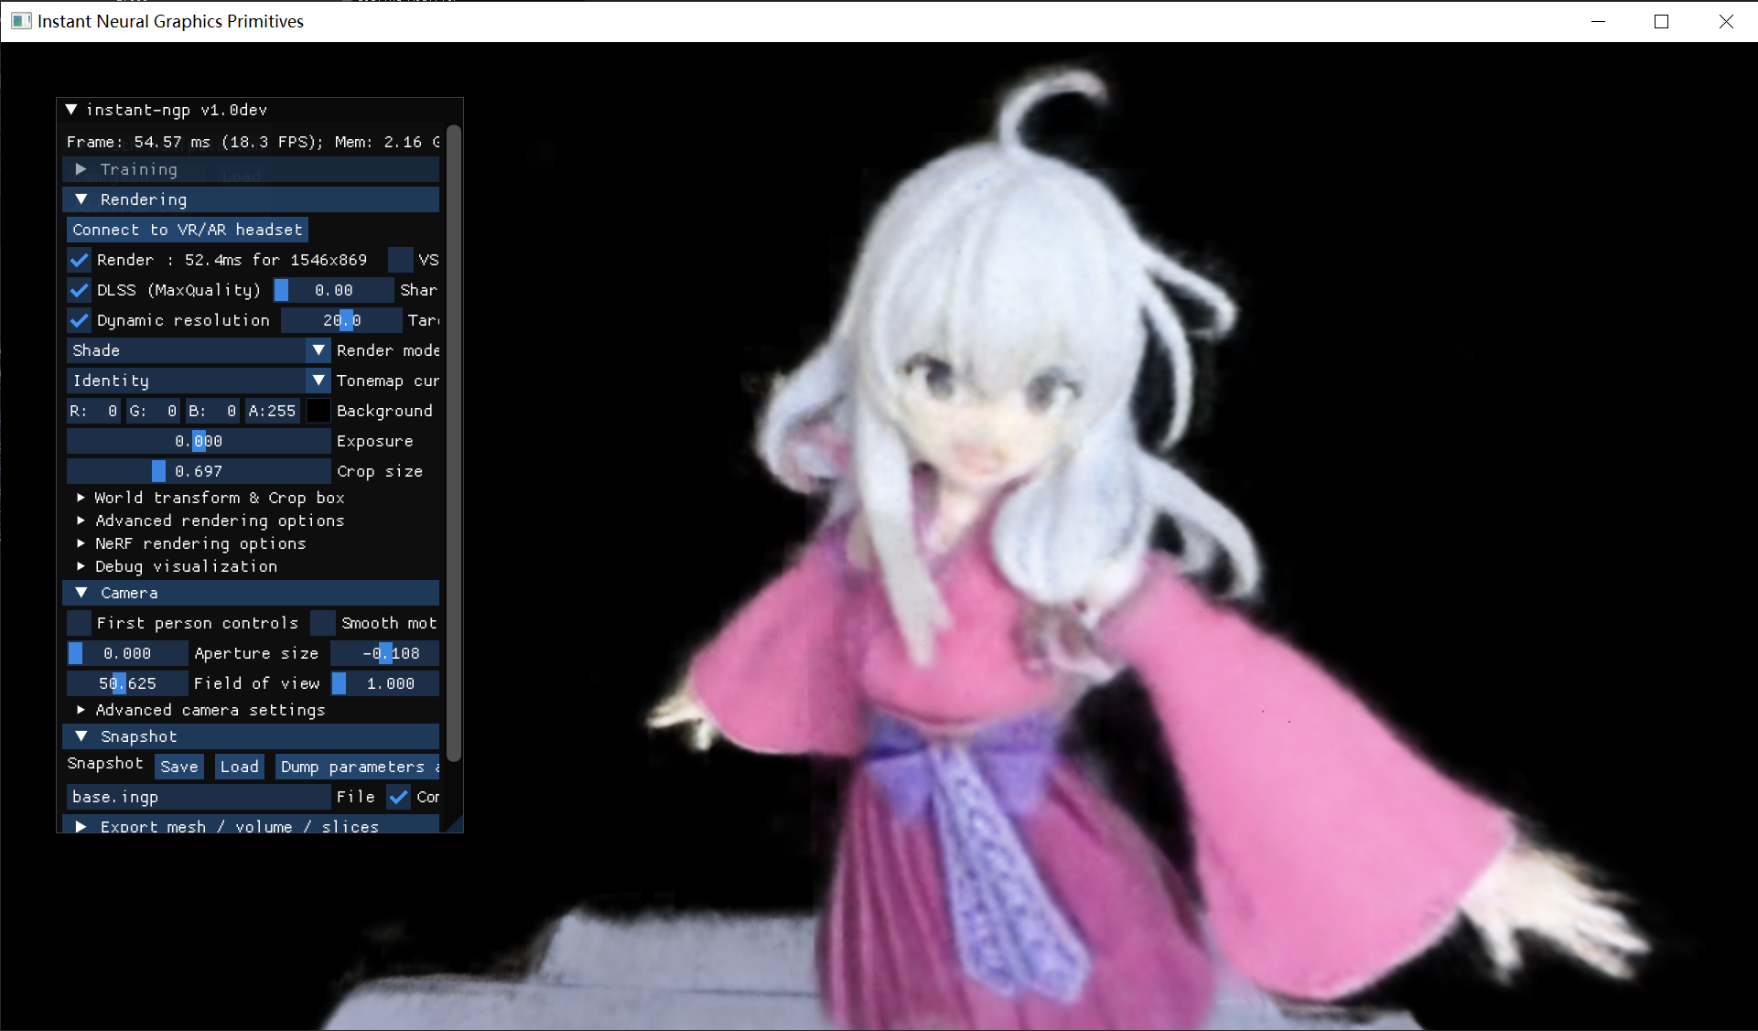The height and width of the screenshot is (1031, 1758).
Task: Click the Instant Neural Graphics Primitives title bar icon
Action: (20, 20)
